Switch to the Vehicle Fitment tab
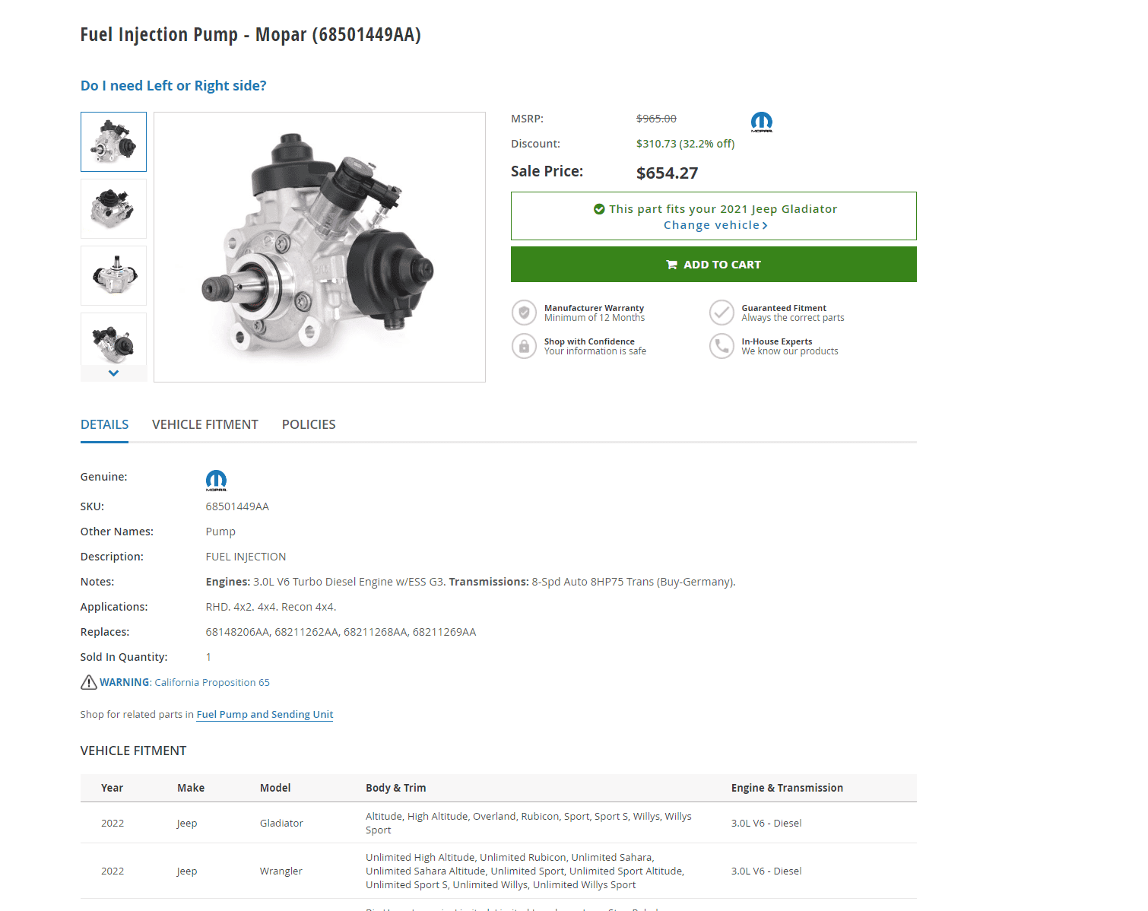 click(205, 424)
